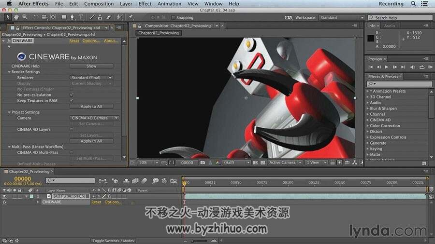Enable CINEMA 4D Multi-Pass checkbox
This screenshot has height=244, width=435.
pyautogui.click(x=72, y=152)
